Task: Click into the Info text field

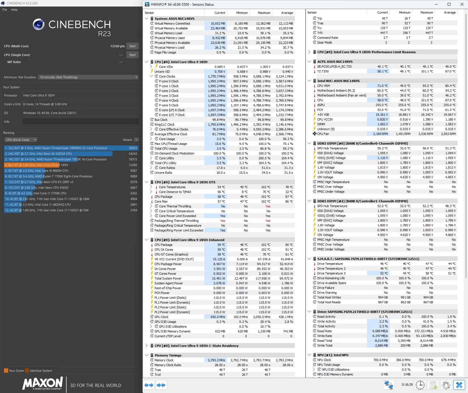Action: tap(80, 122)
